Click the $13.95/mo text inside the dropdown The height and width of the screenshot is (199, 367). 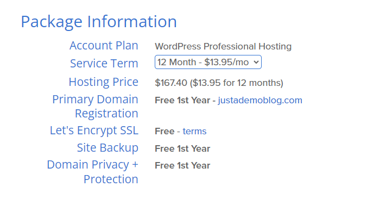[x=226, y=63]
